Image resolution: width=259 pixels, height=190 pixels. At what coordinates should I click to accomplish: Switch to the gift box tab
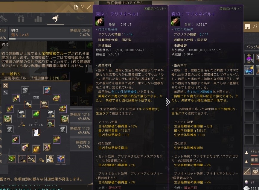[x=21, y=18]
